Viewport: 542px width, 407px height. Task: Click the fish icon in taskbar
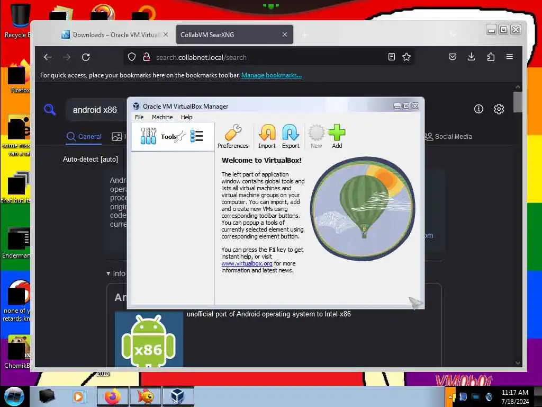coord(145,396)
